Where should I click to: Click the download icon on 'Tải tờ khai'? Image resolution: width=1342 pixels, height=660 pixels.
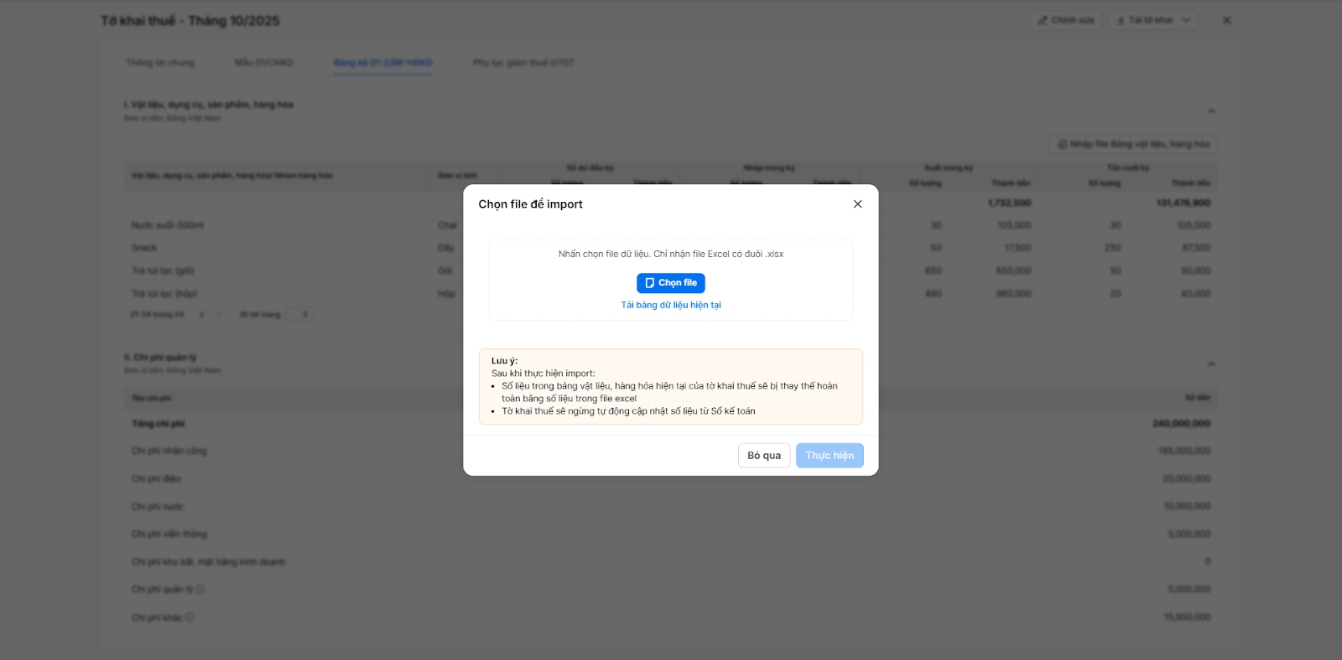tap(1121, 20)
